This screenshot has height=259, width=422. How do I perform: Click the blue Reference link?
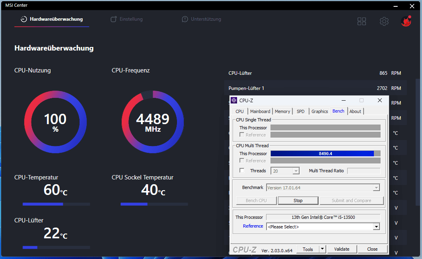click(253, 226)
